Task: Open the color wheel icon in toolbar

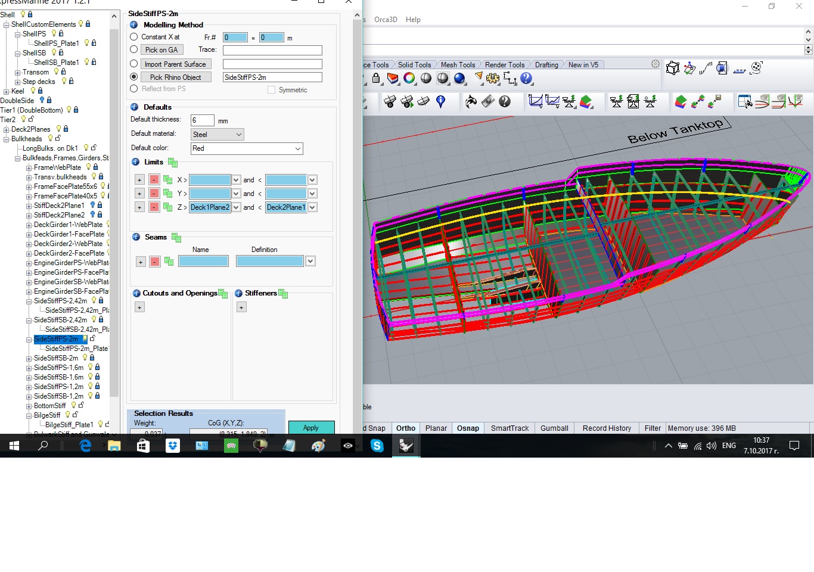Action: pyautogui.click(x=409, y=78)
